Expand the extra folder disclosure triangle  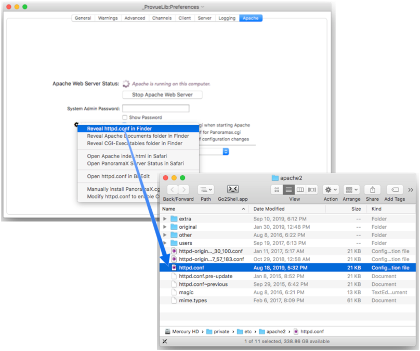[165, 218]
